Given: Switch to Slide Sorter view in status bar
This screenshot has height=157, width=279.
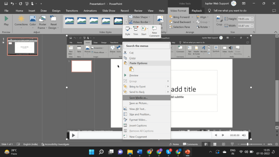Looking at the screenshot, I should (215, 144).
